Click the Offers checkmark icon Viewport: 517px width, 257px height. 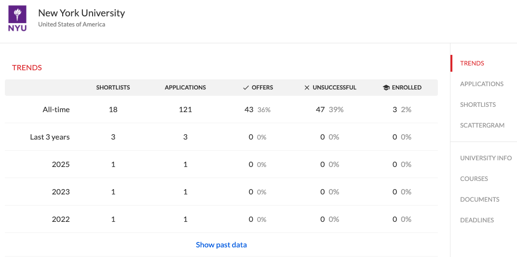246,88
